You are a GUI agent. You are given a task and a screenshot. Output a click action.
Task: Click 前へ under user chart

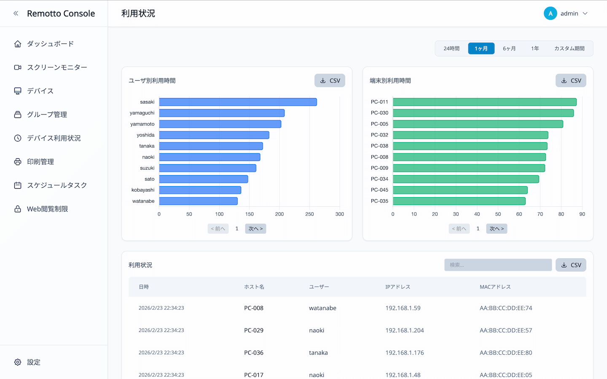tap(218, 229)
